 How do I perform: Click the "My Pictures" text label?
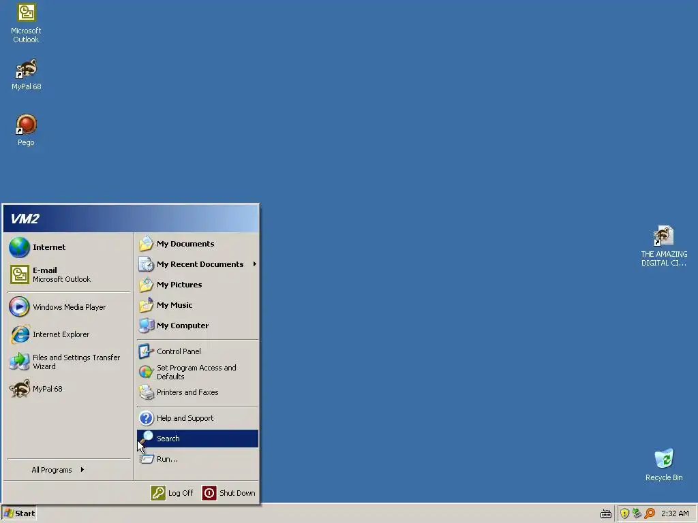pyautogui.click(x=179, y=285)
